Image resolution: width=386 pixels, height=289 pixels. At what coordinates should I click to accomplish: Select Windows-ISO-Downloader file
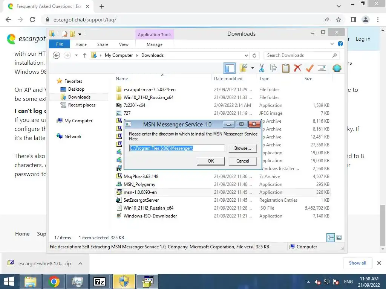[x=150, y=216]
